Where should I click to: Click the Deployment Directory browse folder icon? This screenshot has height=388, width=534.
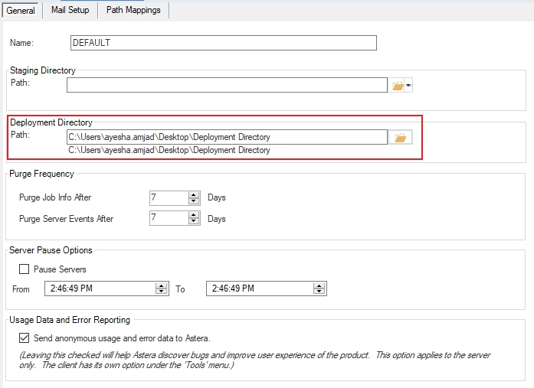(x=398, y=138)
